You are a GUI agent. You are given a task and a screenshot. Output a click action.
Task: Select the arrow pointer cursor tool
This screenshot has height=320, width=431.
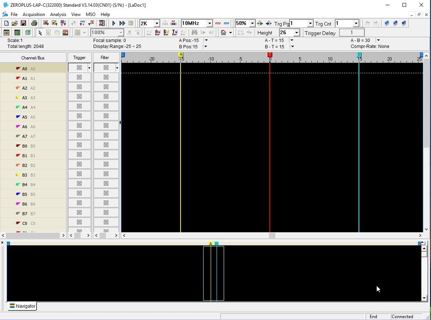click(x=40, y=33)
